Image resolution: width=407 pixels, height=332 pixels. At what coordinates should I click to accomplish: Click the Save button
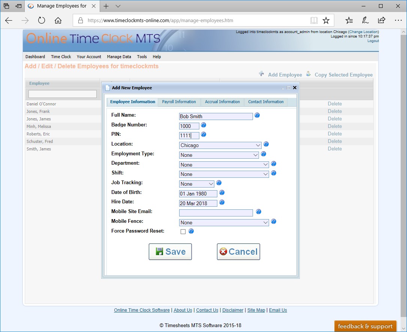point(170,252)
